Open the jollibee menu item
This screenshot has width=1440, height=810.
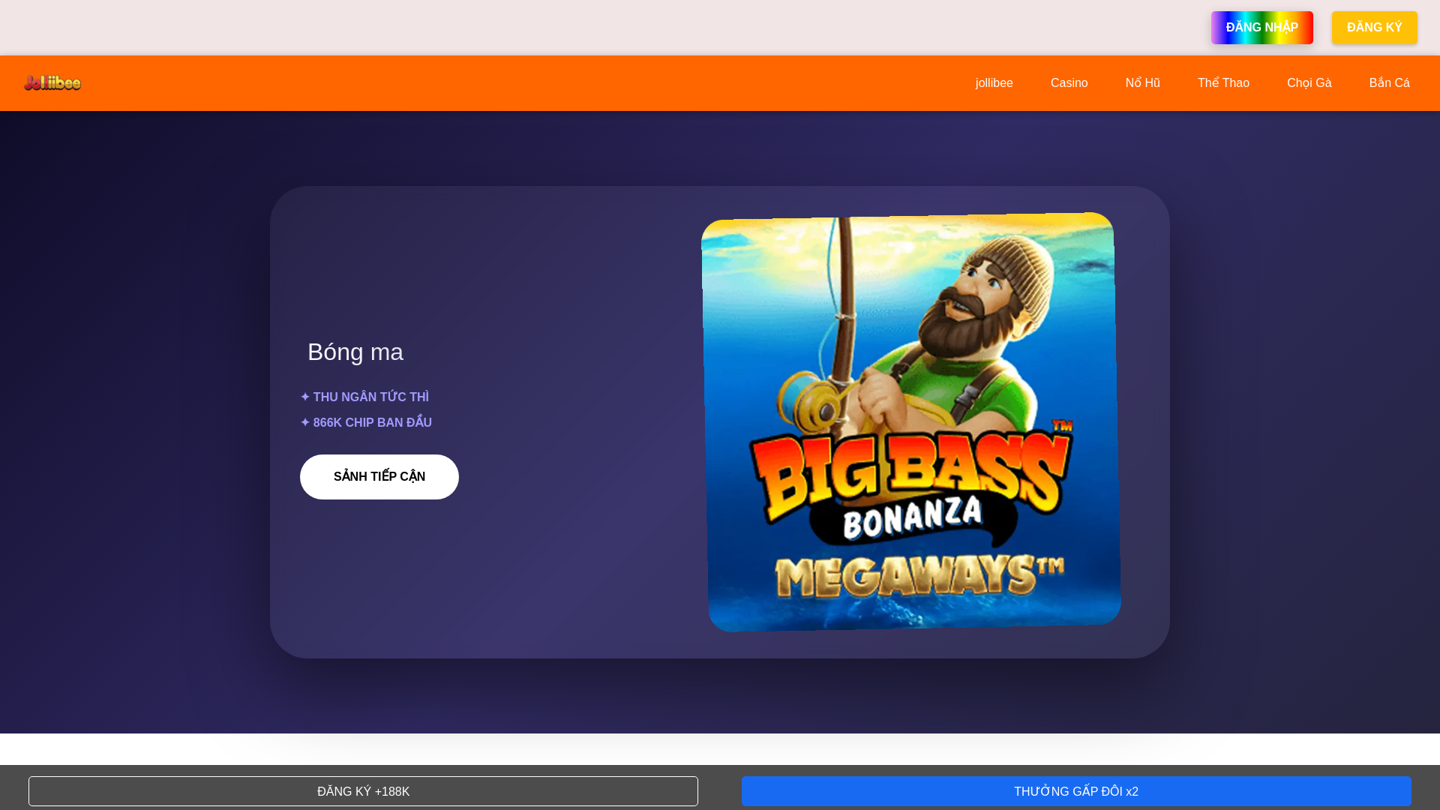(x=994, y=83)
